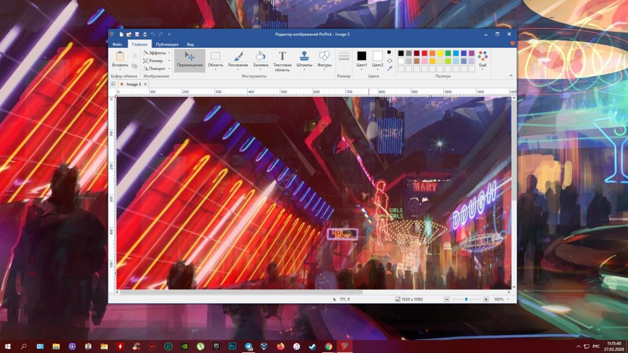The height and width of the screenshot is (353, 628).
Task: Click the zoom slider handle
Action: point(466,299)
